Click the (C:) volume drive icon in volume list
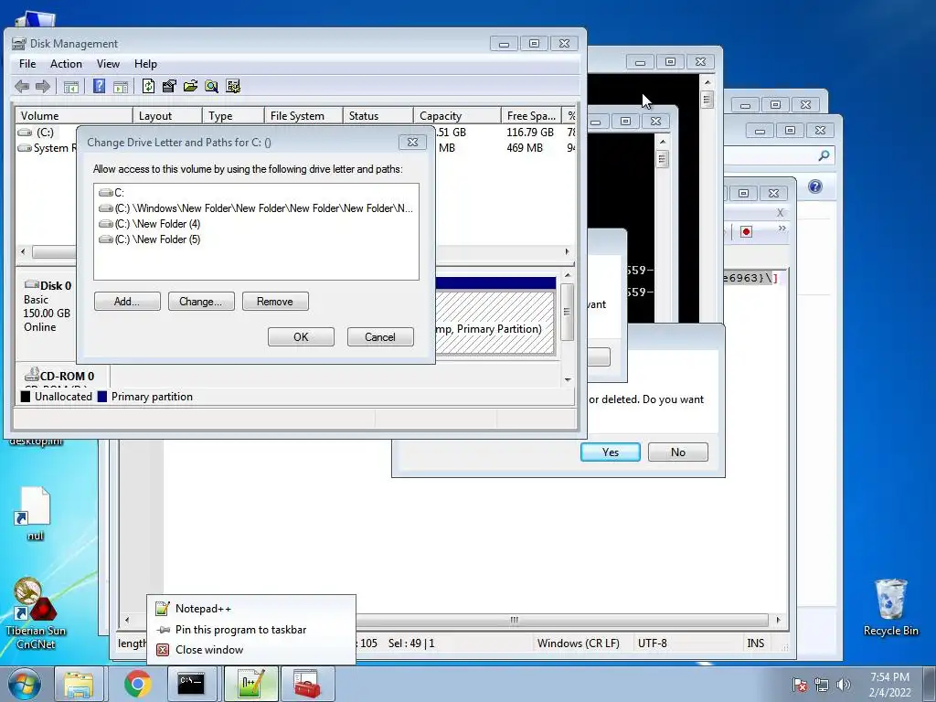 click(x=25, y=133)
